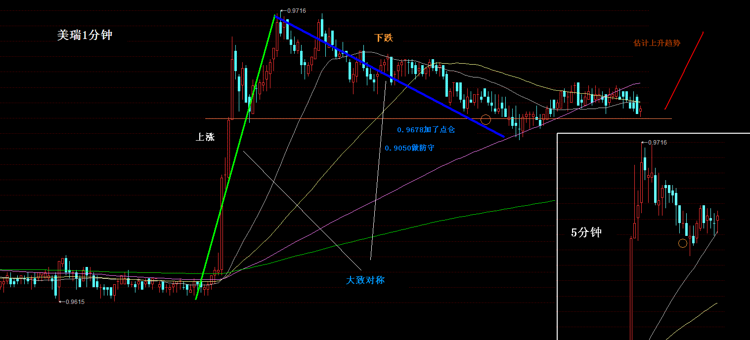Image resolution: width=750 pixels, height=340 pixels.
Task: Select the 估计上升趋势 note
Action: (x=657, y=43)
